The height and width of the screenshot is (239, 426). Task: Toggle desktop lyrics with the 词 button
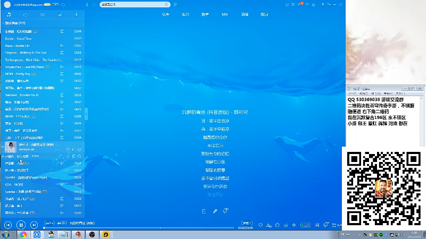(x=317, y=225)
